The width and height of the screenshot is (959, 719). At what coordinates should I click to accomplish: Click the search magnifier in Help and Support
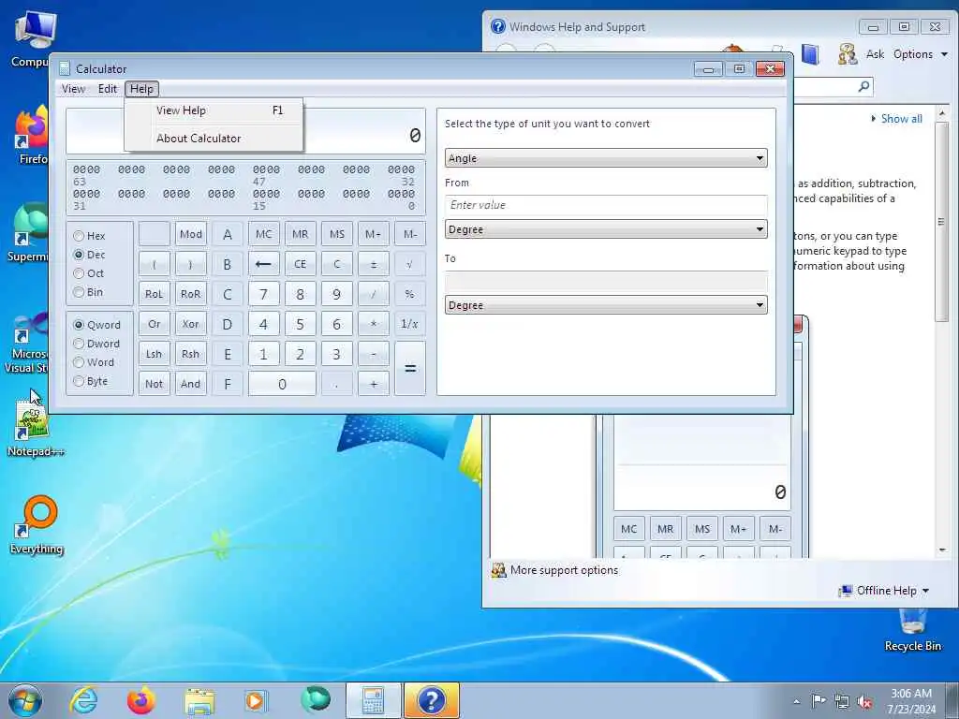point(863,86)
